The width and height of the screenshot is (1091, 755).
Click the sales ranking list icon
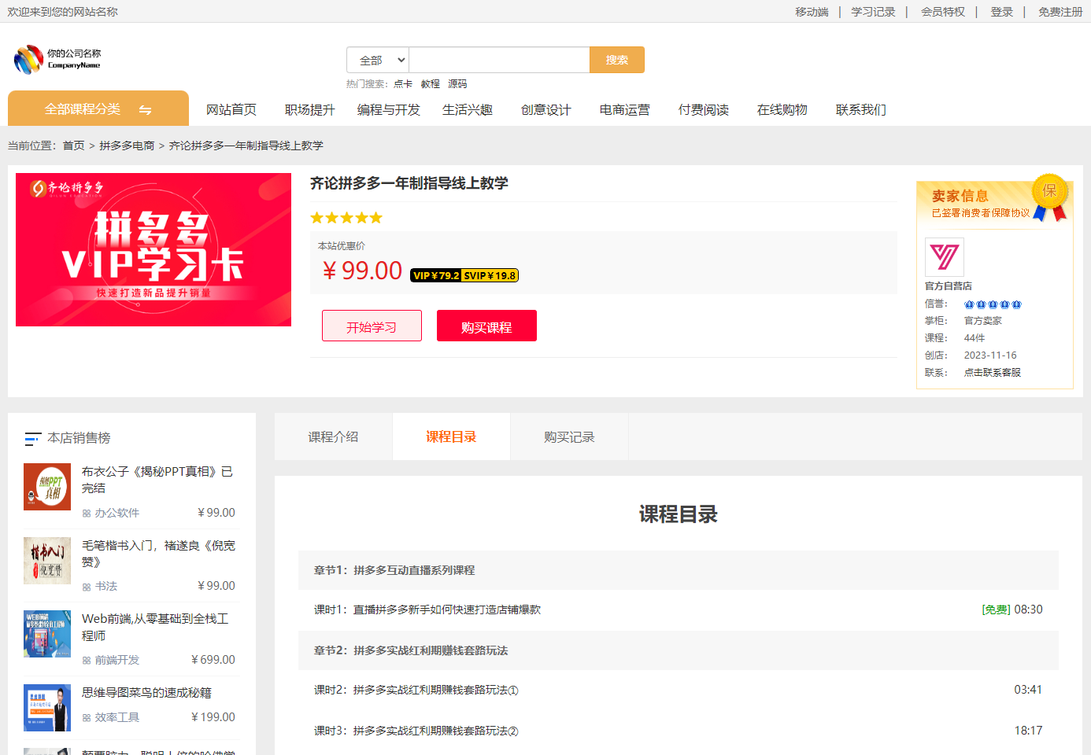[32, 438]
